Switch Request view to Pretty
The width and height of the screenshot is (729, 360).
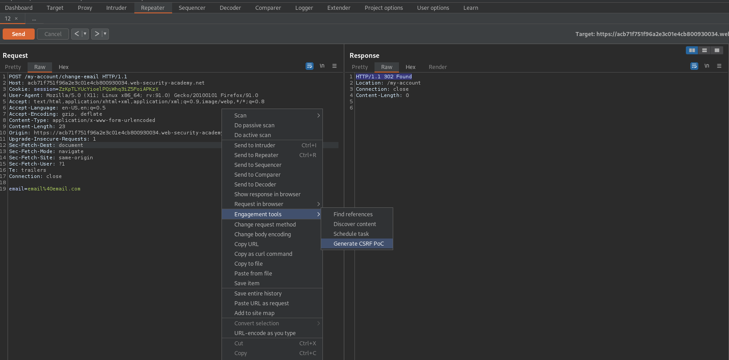[13, 67]
